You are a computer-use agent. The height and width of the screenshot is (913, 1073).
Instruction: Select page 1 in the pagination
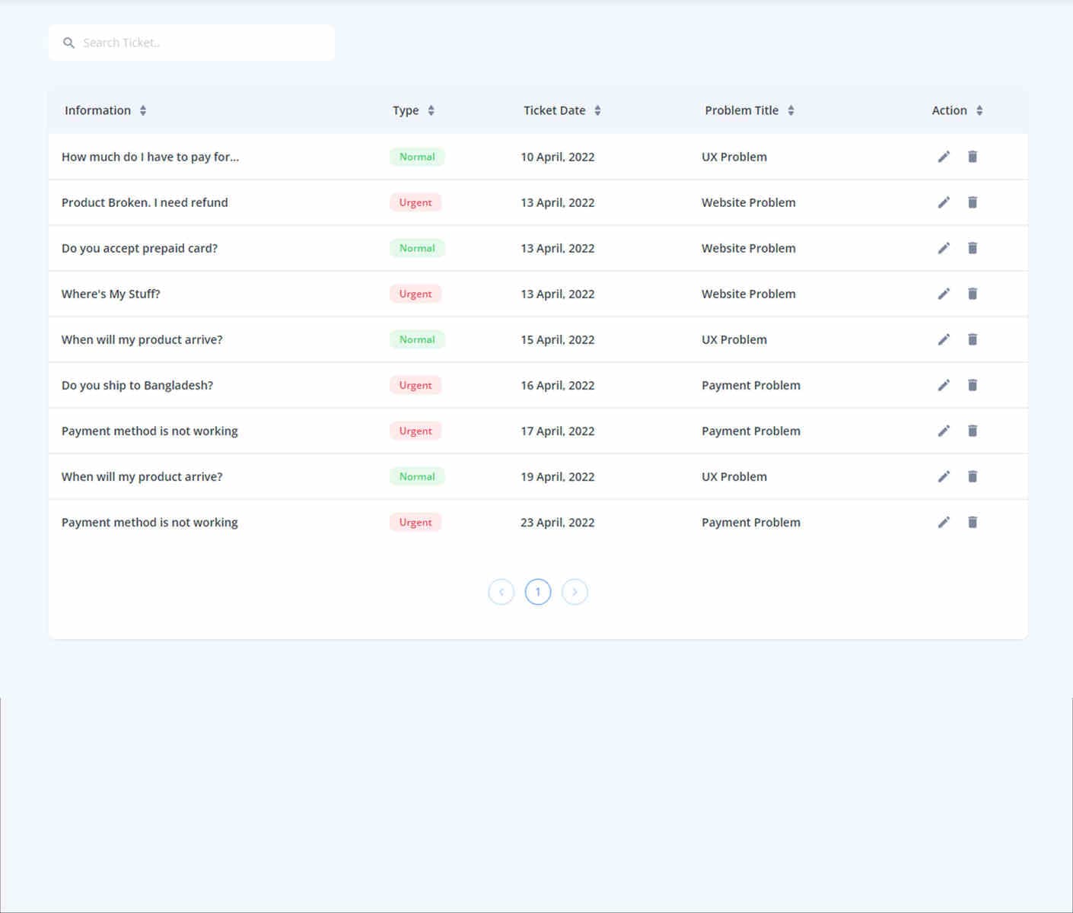(538, 591)
